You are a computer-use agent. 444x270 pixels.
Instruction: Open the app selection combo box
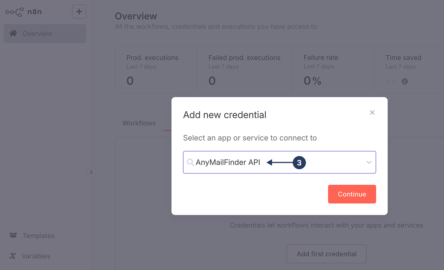tap(279, 162)
